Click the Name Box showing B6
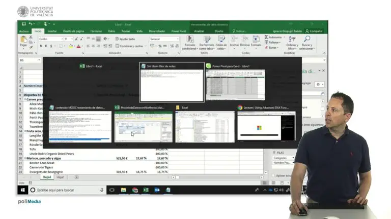 [x=30, y=60]
